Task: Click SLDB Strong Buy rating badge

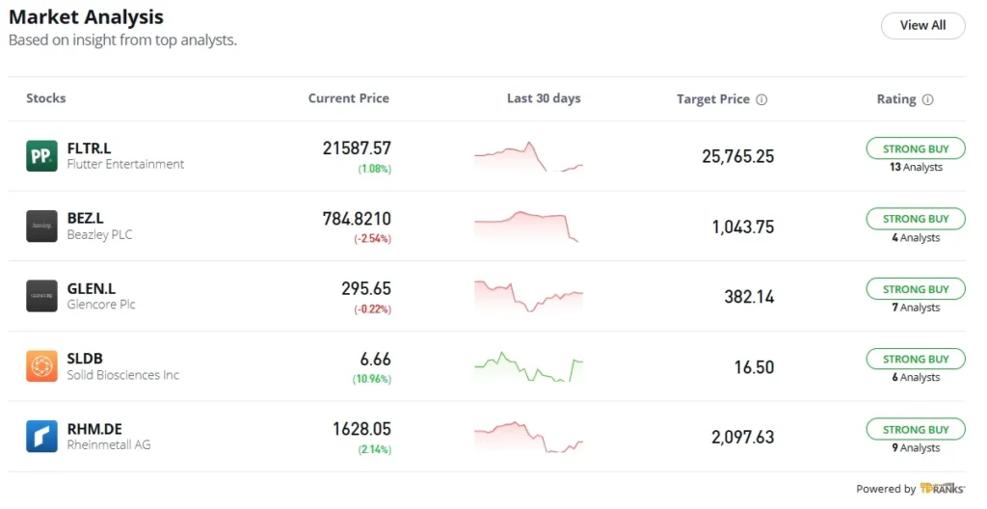Action: click(x=916, y=359)
